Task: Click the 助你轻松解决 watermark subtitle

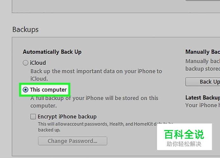Action: (184, 144)
